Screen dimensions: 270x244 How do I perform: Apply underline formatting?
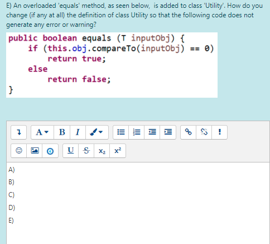(70, 151)
